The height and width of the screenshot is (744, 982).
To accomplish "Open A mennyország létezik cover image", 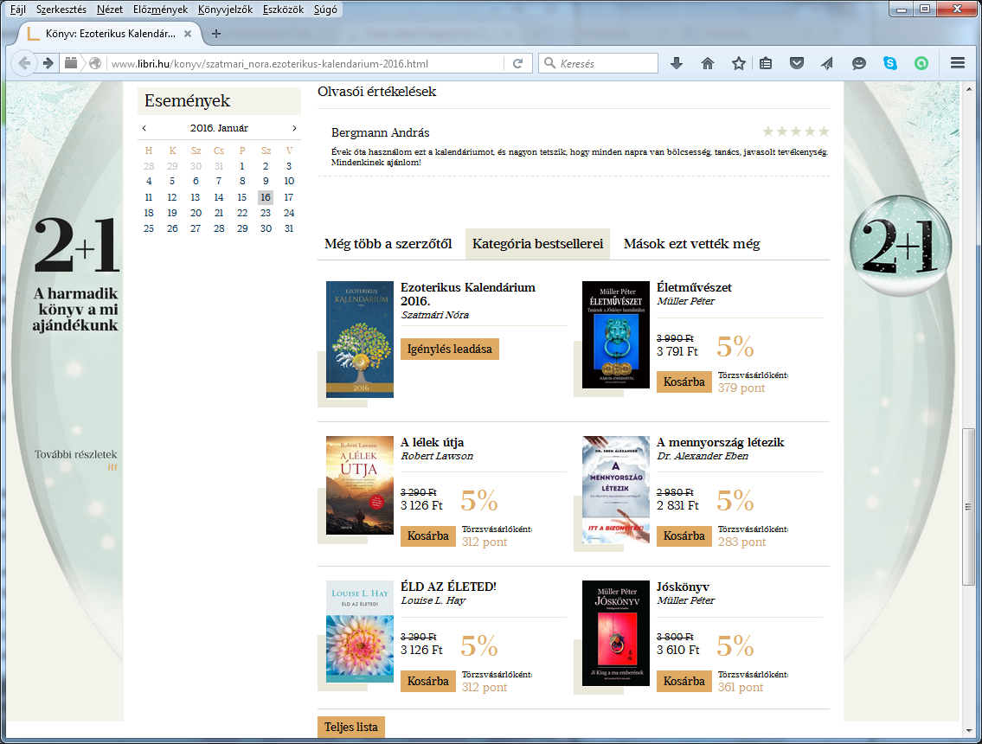I will pos(616,489).
